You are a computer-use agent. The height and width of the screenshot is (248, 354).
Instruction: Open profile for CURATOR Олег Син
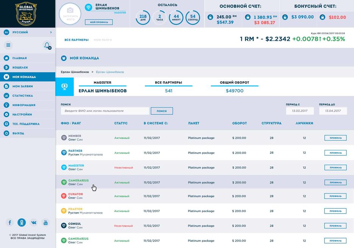(x=335, y=196)
